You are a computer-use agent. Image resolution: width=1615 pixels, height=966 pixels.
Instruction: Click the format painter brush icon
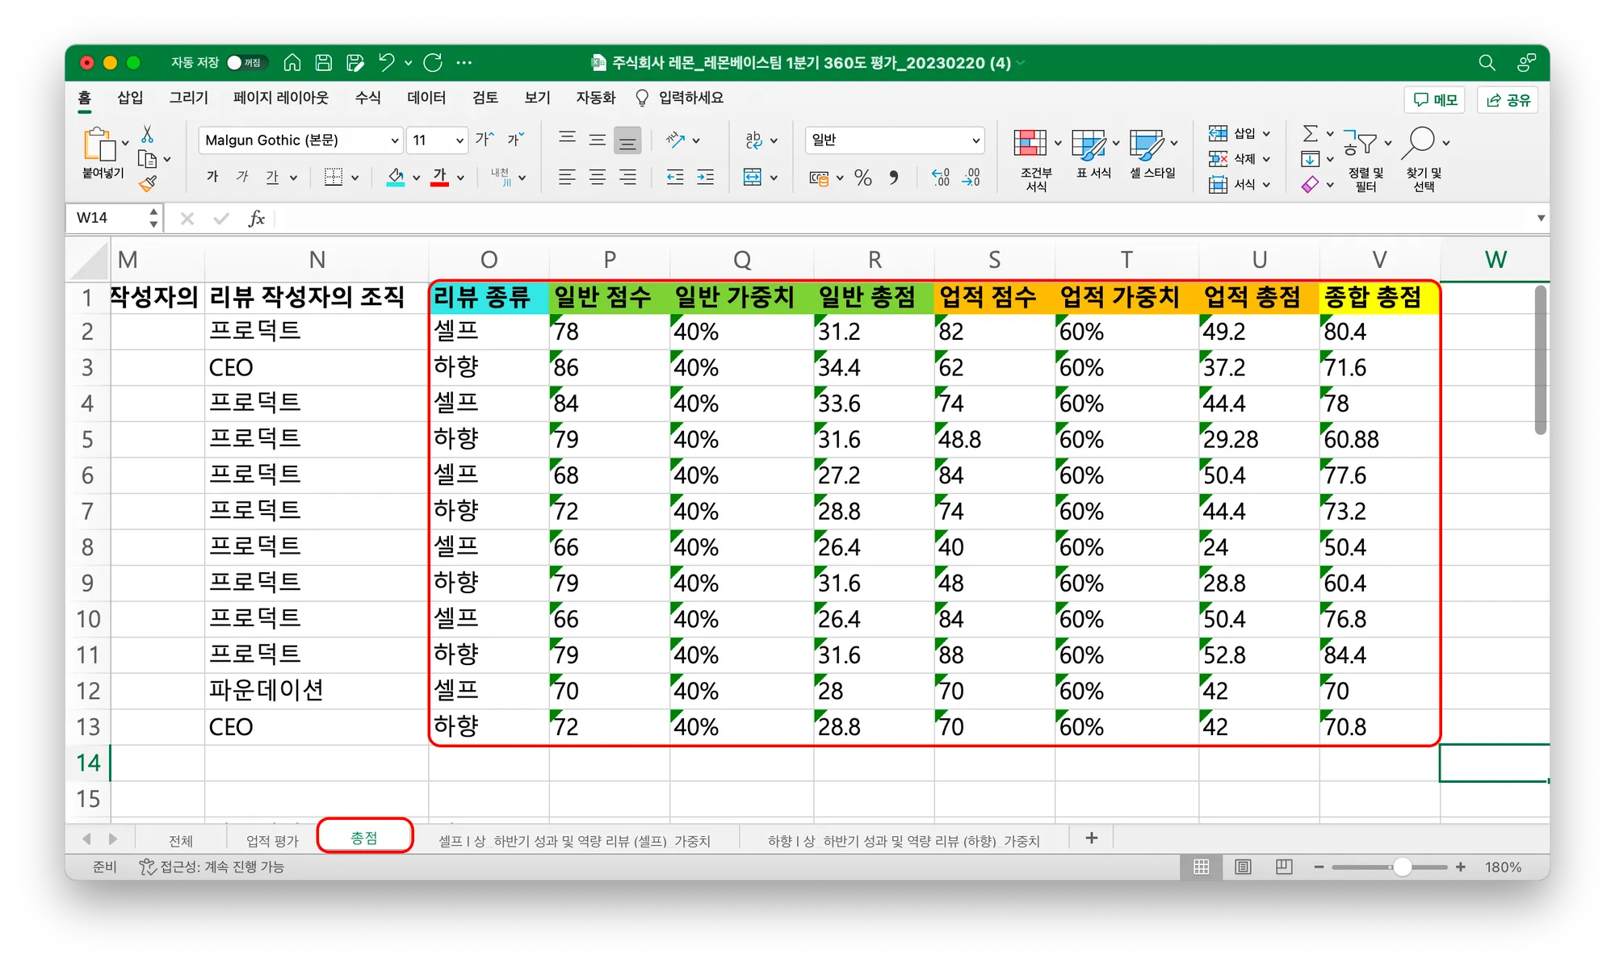[x=148, y=184]
